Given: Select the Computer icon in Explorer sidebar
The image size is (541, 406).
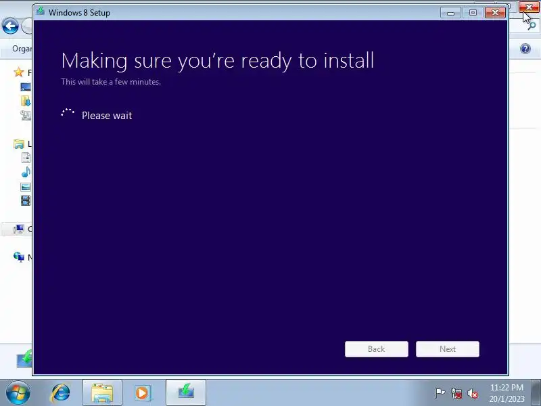Looking at the screenshot, I should (19, 229).
